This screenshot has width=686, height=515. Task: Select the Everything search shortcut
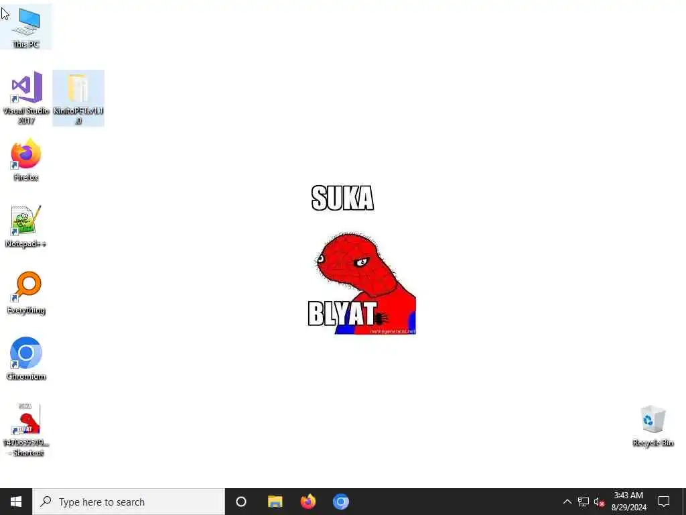[26, 293]
